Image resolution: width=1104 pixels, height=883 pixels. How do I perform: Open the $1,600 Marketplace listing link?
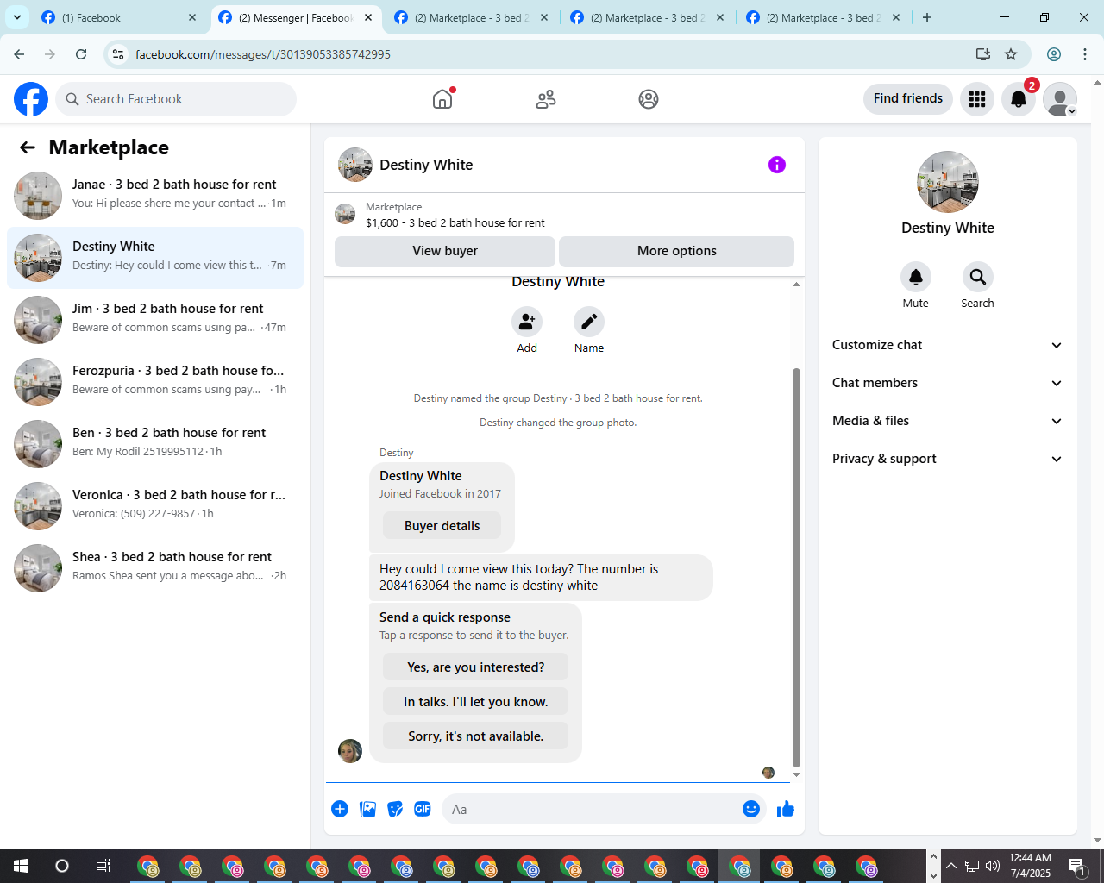point(455,222)
